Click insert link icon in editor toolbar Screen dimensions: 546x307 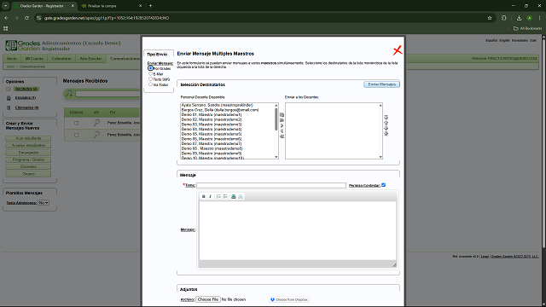click(x=234, y=196)
